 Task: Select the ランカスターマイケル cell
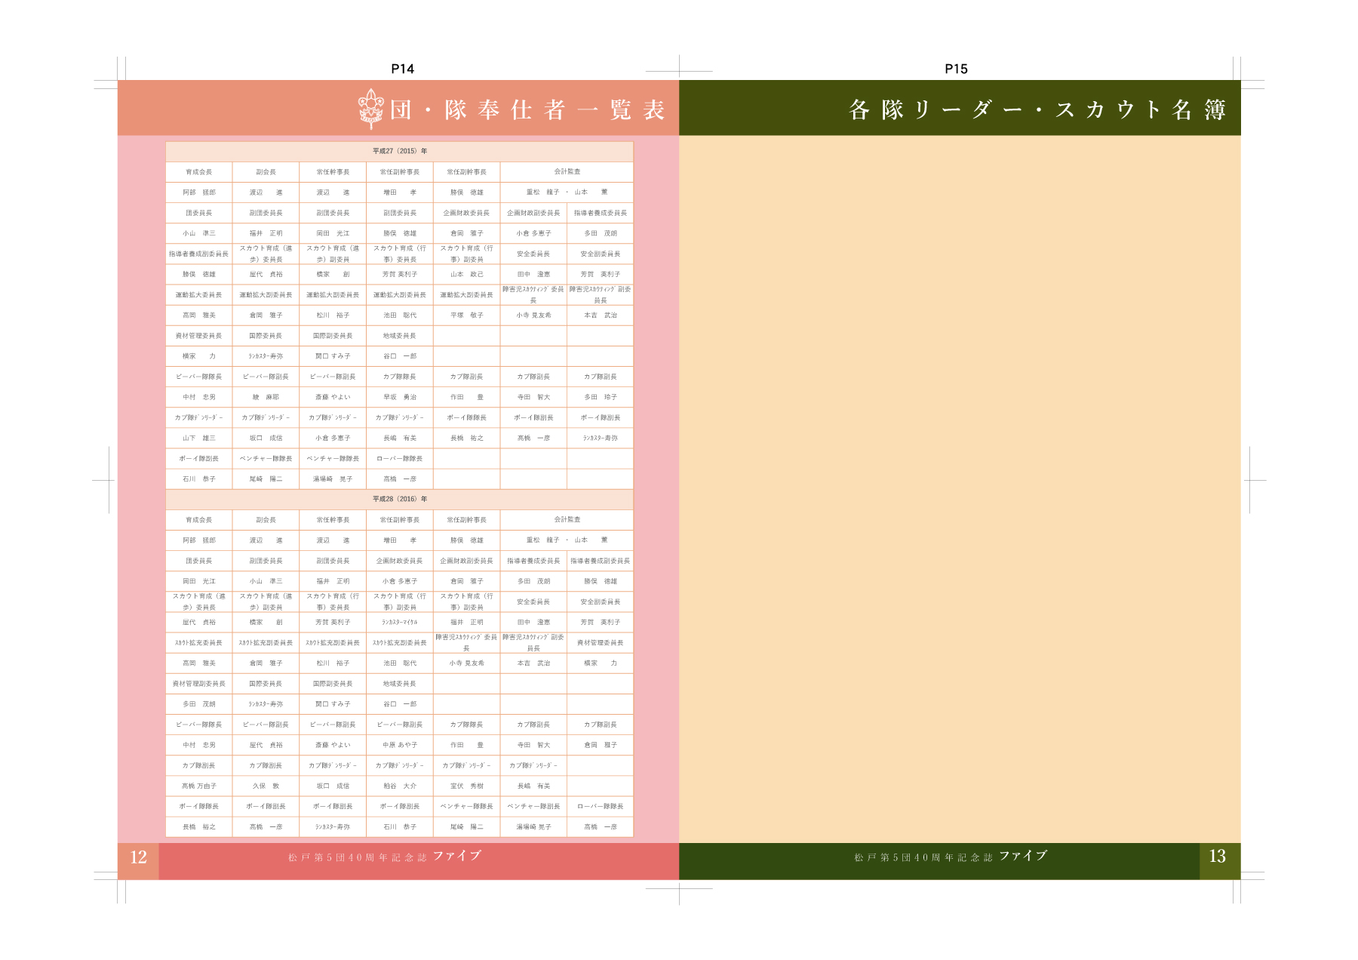[399, 623]
